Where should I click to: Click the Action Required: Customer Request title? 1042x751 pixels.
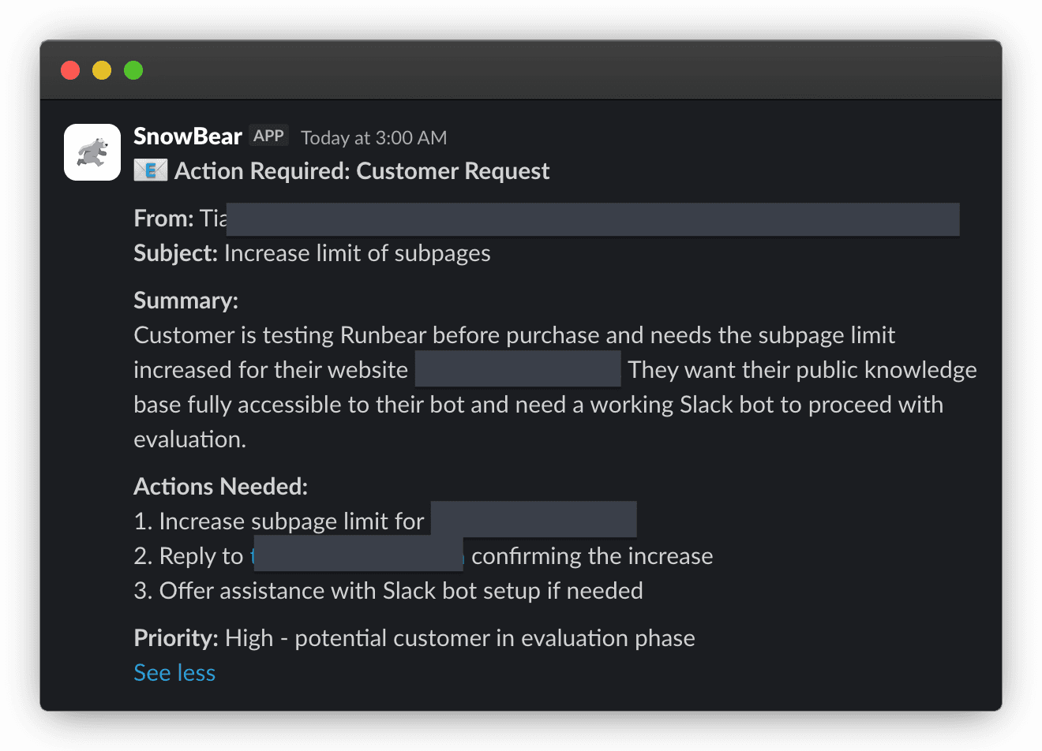pos(362,171)
